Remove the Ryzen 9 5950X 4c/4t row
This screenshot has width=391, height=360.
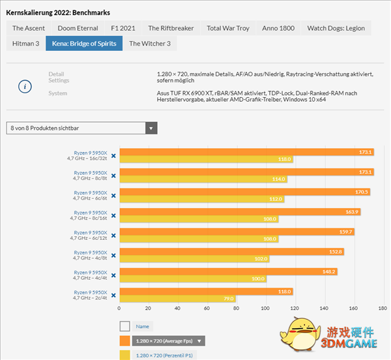coord(113,275)
